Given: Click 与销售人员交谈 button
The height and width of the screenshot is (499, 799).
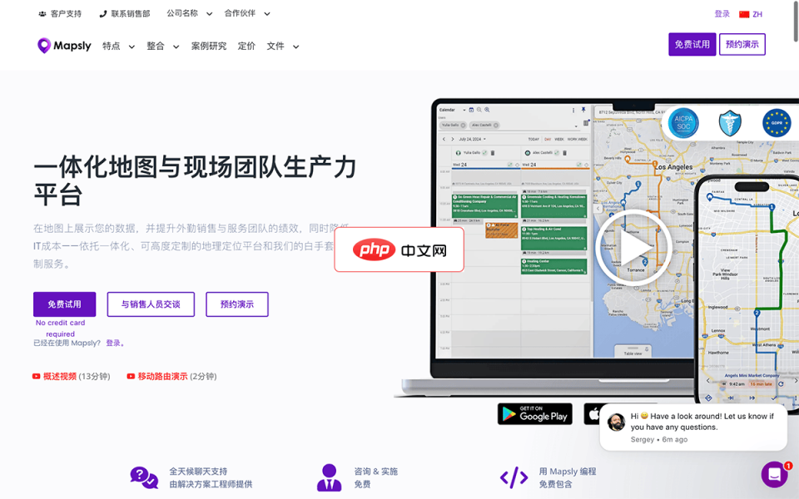Looking at the screenshot, I should (x=151, y=304).
